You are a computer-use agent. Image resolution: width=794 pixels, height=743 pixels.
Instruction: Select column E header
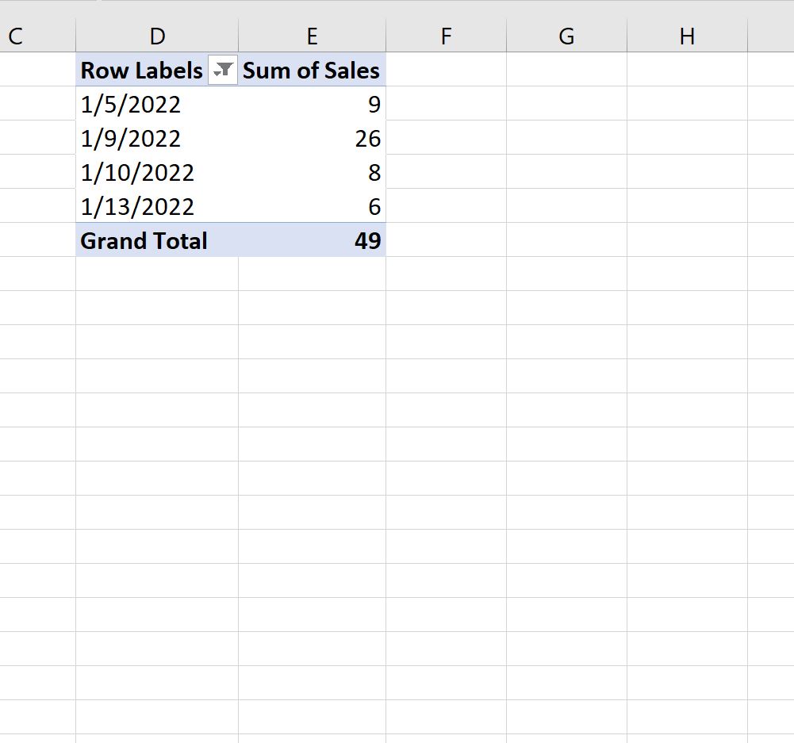pyautogui.click(x=312, y=36)
